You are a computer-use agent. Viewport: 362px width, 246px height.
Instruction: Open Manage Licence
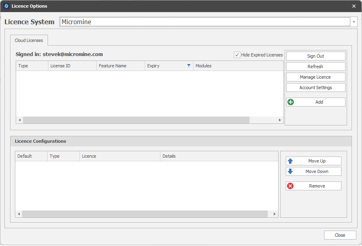pos(315,77)
